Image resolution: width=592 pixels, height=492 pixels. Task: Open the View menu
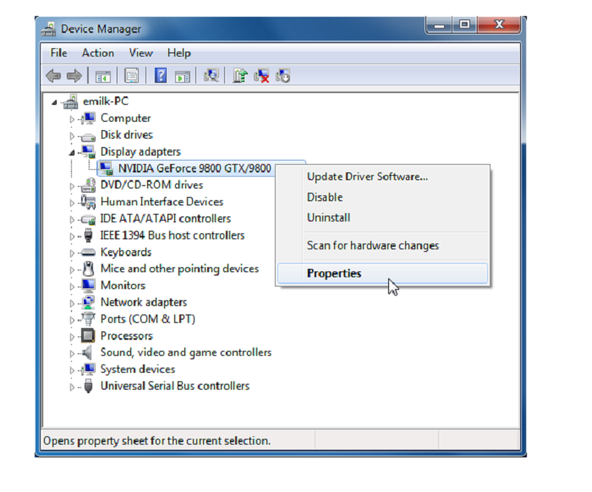point(141,52)
